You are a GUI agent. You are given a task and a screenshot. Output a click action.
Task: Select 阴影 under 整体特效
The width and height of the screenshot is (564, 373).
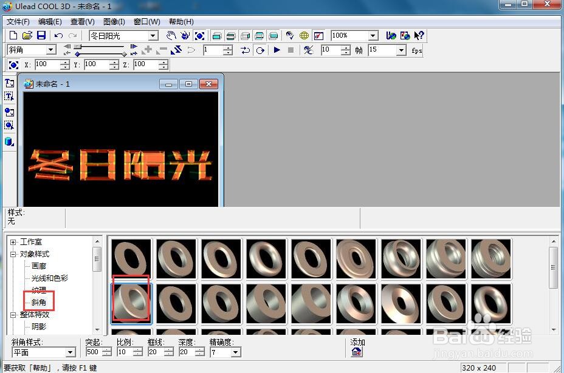tap(39, 327)
